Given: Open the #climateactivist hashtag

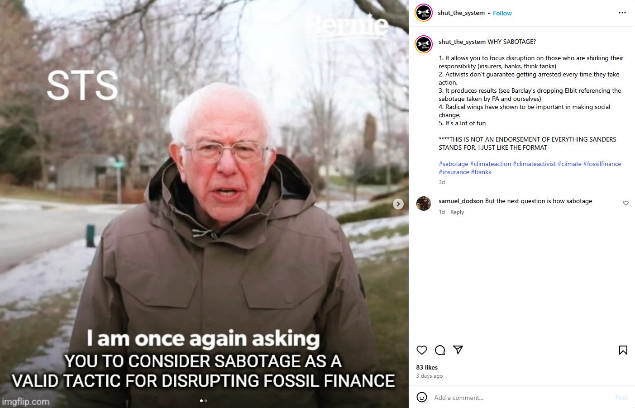Looking at the screenshot, I should click(534, 164).
